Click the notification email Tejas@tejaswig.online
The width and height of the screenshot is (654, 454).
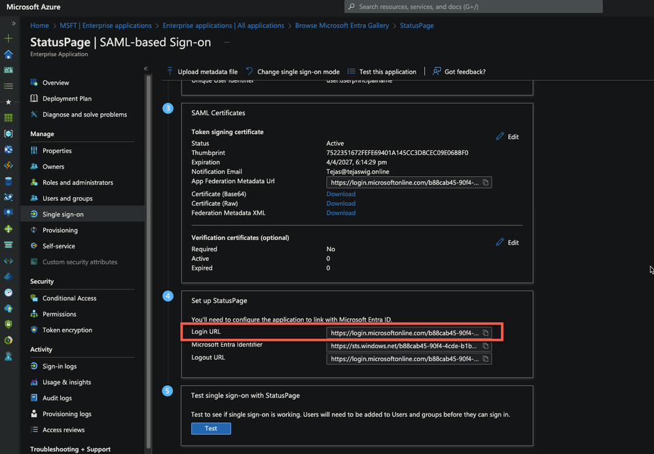tap(358, 172)
